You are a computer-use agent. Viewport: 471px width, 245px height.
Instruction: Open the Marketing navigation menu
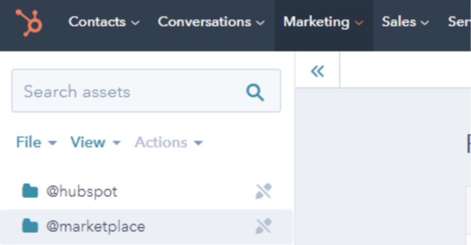(x=324, y=22)
